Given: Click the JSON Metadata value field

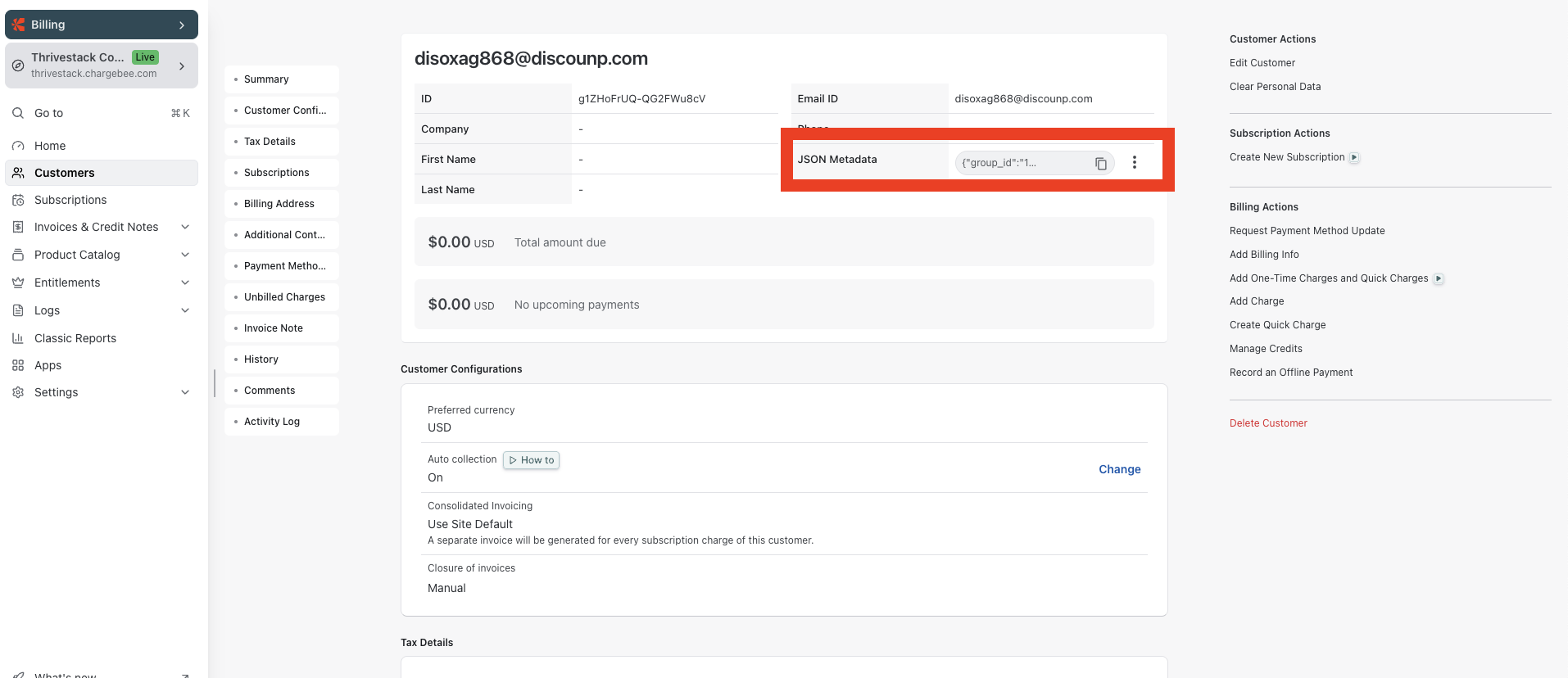Looking at the screenshot, I should tap(1035, 163).
